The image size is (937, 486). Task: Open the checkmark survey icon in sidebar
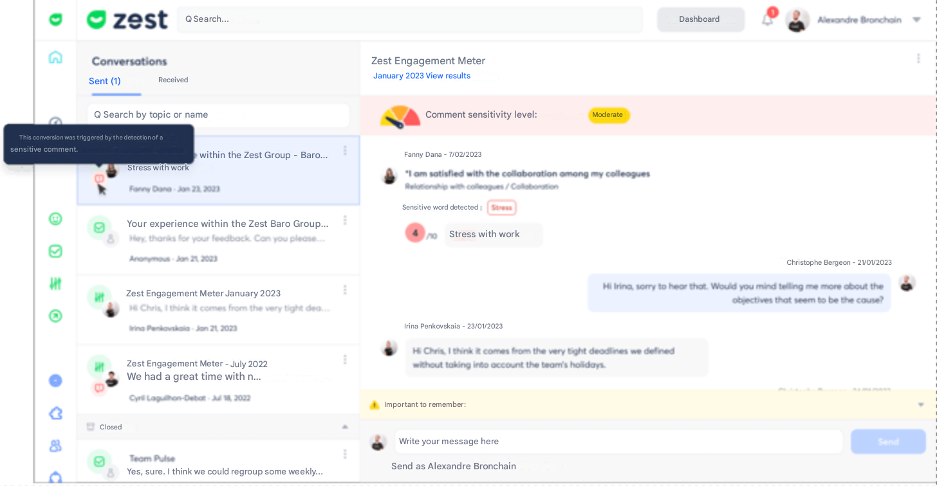coord(55,251)
